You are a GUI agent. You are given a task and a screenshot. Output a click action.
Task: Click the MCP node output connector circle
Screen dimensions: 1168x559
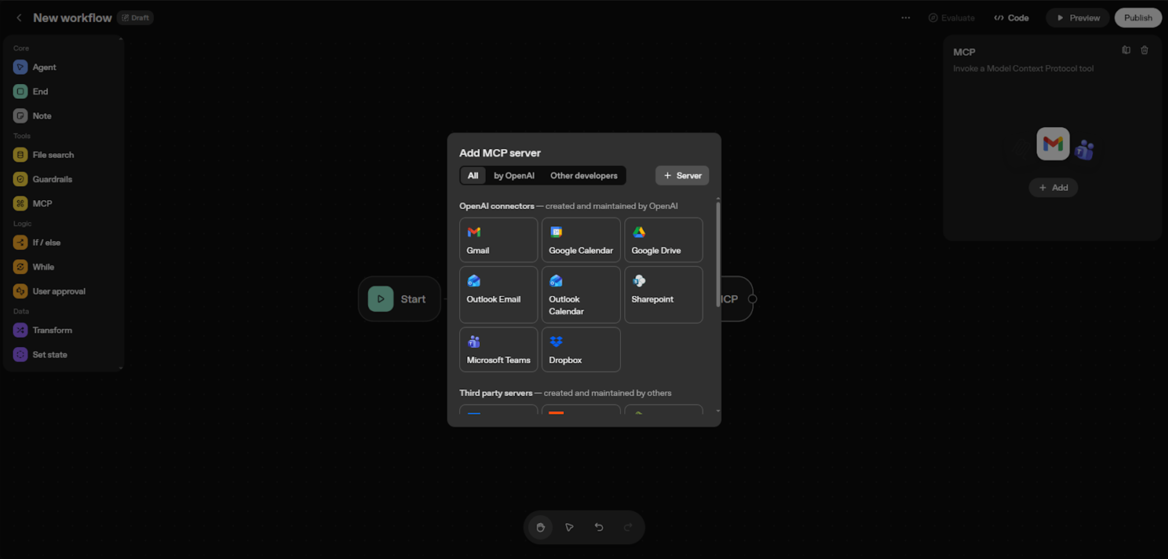tap(752, 299)
